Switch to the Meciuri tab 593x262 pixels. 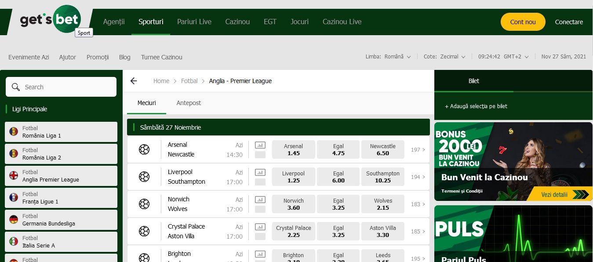coord(147,103)
